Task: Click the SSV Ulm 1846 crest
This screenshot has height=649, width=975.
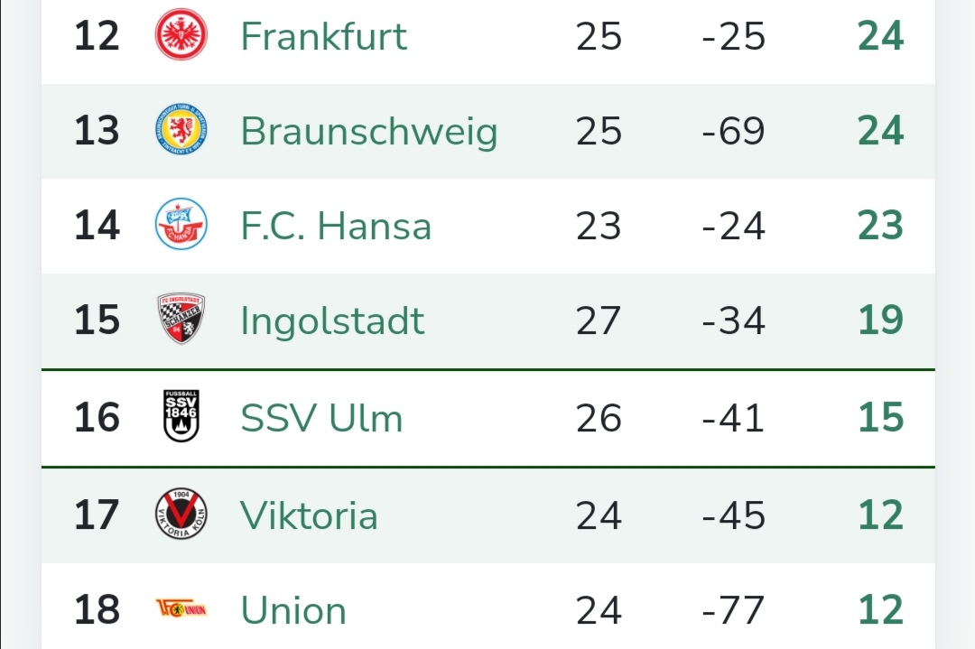Action: (x=181, y=416)
